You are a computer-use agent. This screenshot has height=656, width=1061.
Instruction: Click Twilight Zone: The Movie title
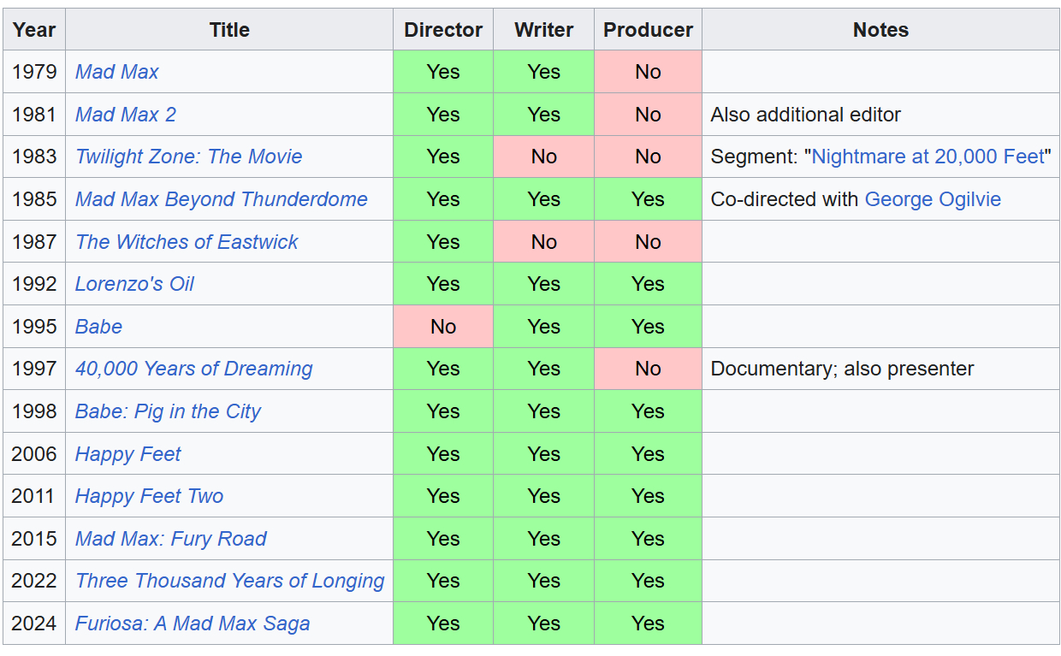(x=188, y=157)
